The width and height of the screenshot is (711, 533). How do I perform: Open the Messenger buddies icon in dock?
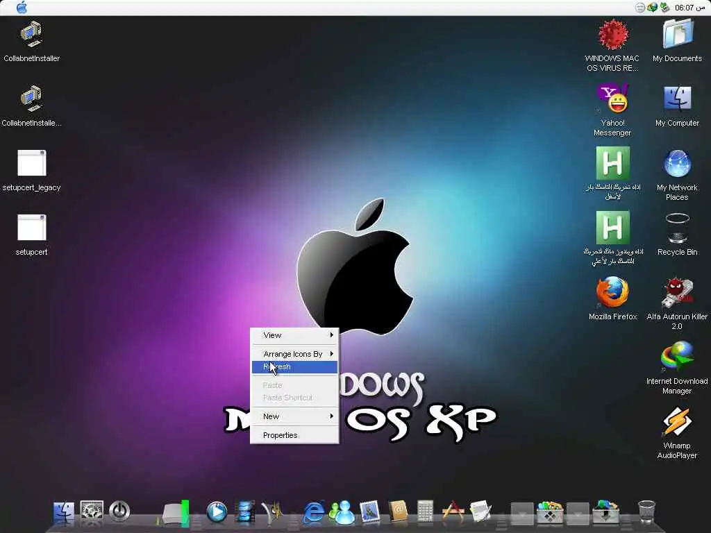(342, 512)
